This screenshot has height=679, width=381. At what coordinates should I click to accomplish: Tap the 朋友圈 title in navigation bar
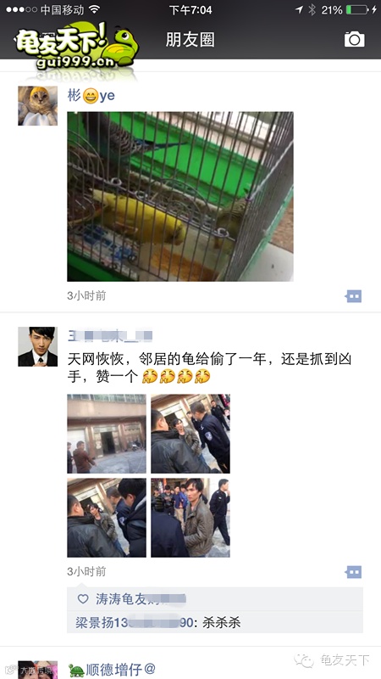coord(190,40)
